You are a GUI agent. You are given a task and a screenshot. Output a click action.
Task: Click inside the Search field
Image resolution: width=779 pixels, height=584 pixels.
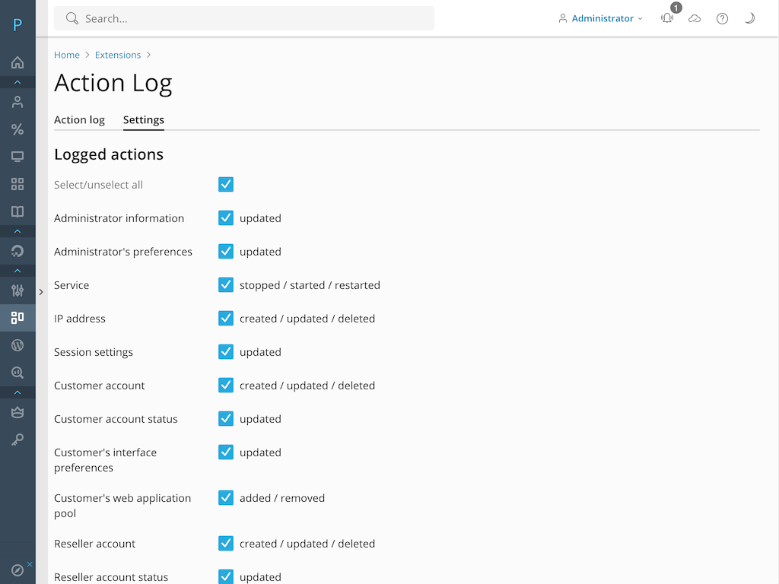(x=243, y=17)
